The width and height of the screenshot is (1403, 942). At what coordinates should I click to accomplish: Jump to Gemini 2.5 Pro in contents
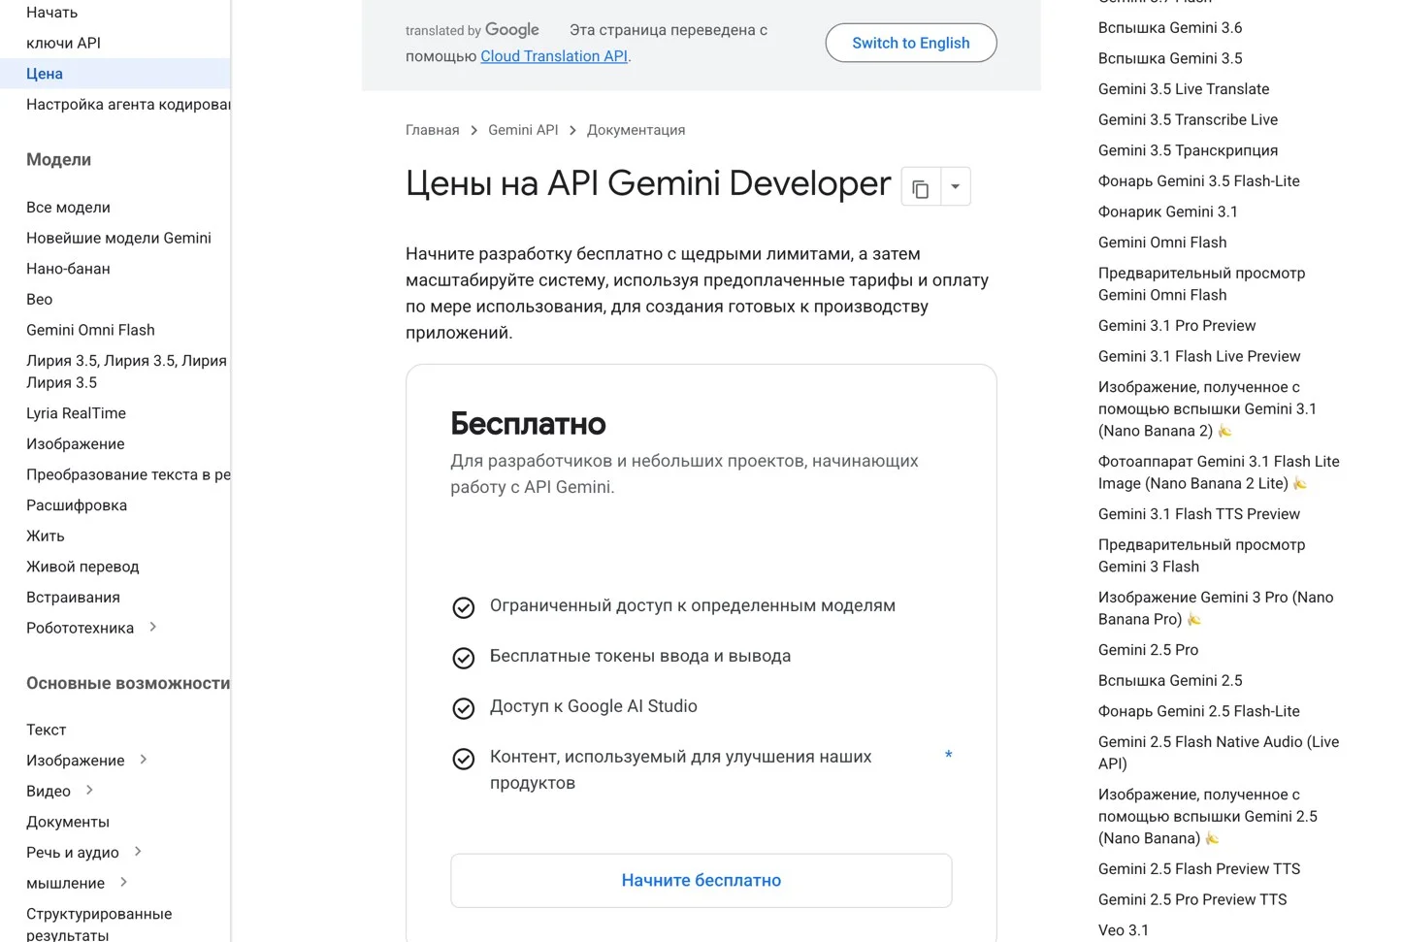click(1148, 650)
